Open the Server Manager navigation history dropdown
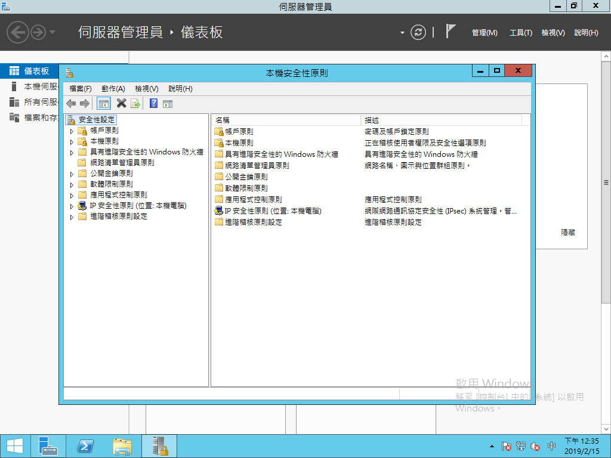611x458 pixels. 53,32
